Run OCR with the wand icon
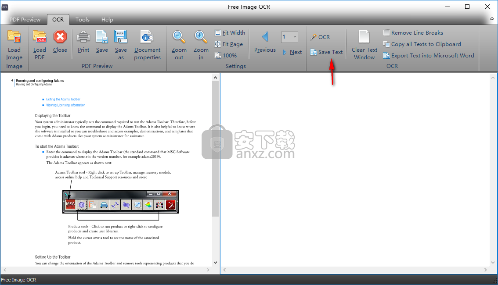 [320, 37]
